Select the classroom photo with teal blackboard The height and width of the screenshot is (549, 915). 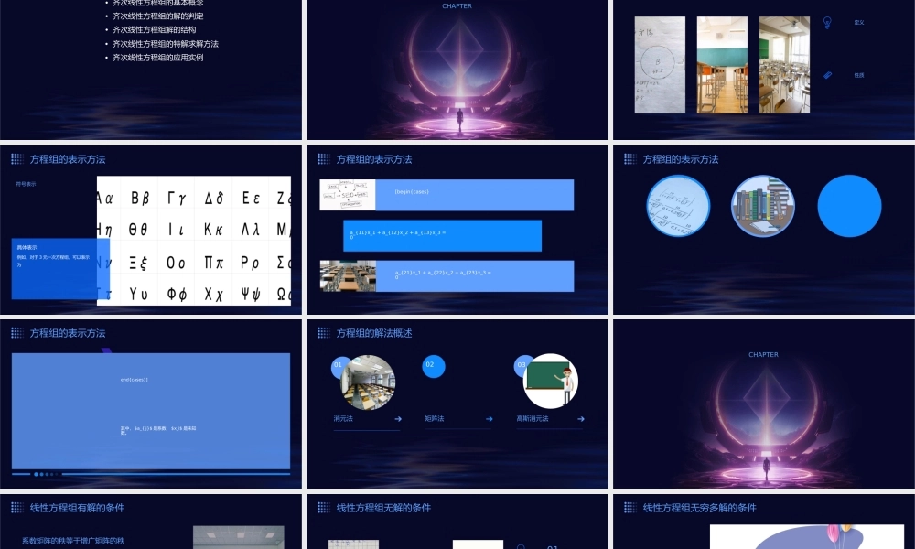pos(722,65)
